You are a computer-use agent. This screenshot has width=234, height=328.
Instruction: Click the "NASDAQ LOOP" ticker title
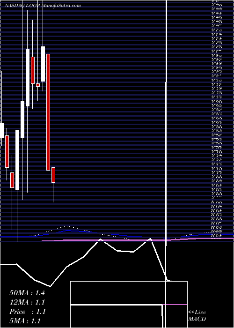pyautogui.click(x=23, y=6)
